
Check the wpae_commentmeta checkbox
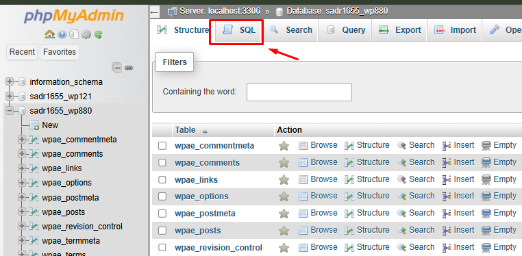162,146
